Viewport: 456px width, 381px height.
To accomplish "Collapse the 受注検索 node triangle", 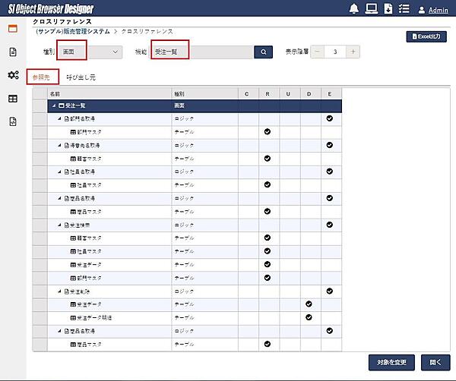I will 59,225.
